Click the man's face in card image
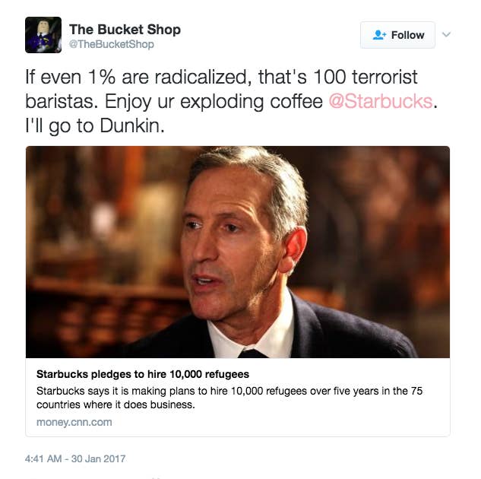Screen dimensions: 481x479 (230, 246)
